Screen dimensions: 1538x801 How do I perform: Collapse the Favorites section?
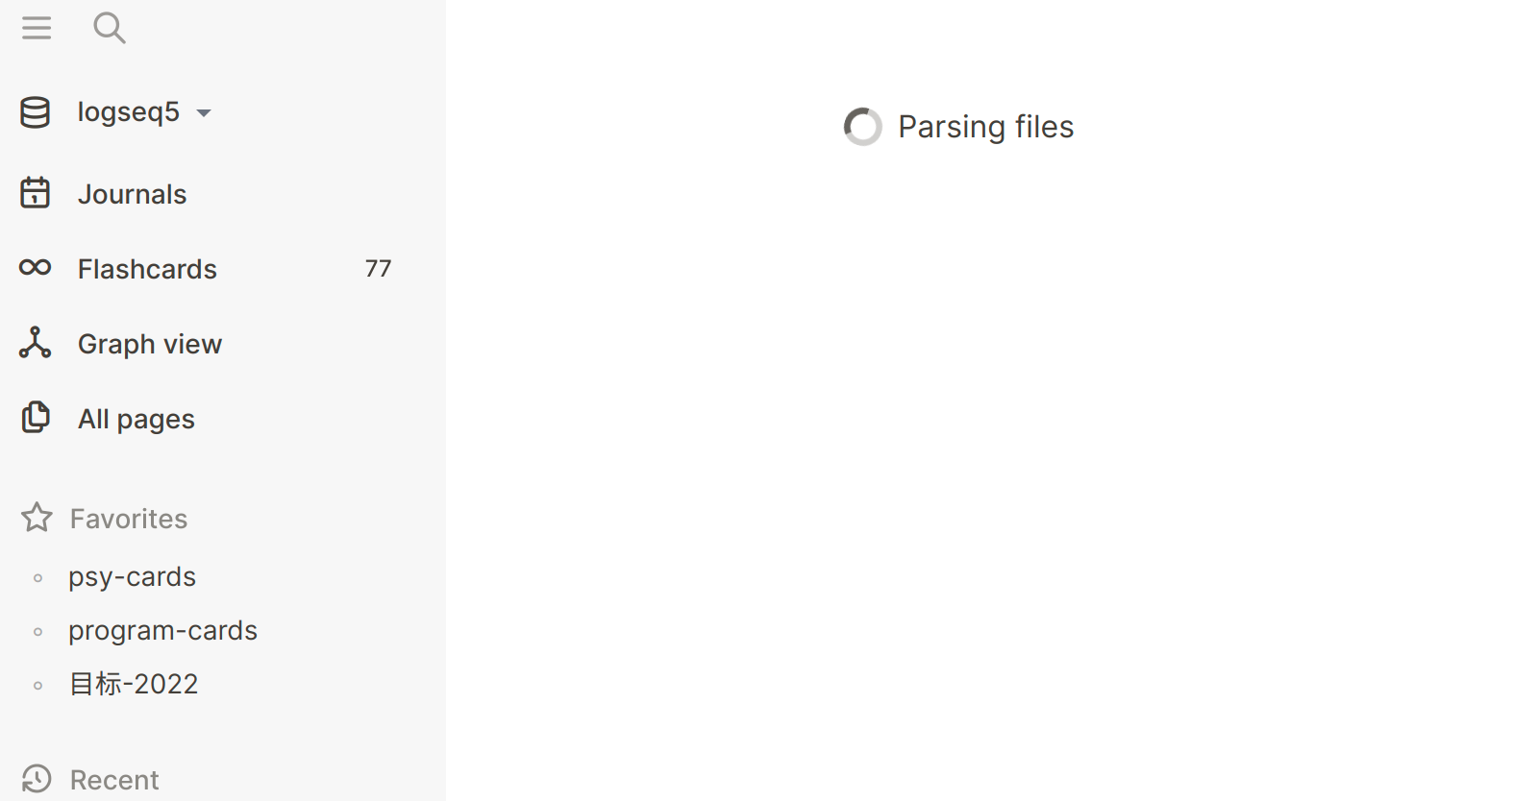point(128,518)
